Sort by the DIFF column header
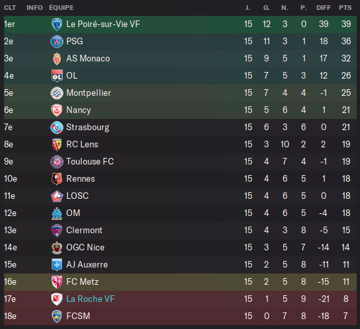The width and height of the screenshot is (360, 329). pos(324,8)
